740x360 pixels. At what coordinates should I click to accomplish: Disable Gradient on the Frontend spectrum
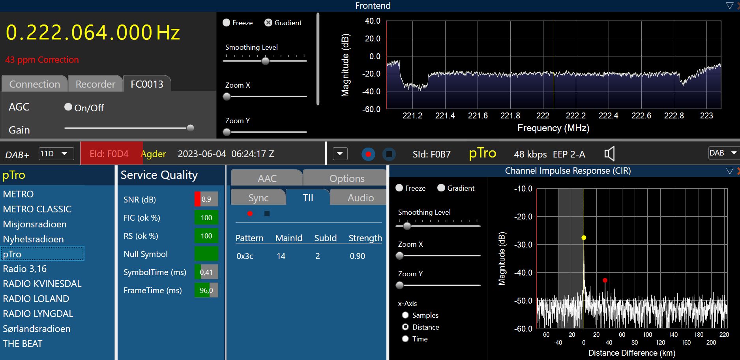tap(268, 23)
